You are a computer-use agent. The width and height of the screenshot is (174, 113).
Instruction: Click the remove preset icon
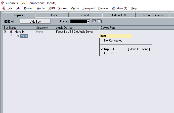[x=99, y=21]
